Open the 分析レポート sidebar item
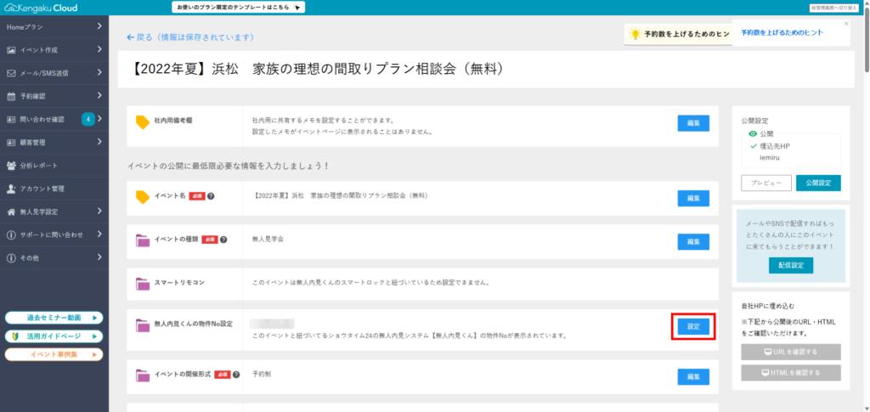Screen dimensions: 870x412 click(x=54, y=166)
